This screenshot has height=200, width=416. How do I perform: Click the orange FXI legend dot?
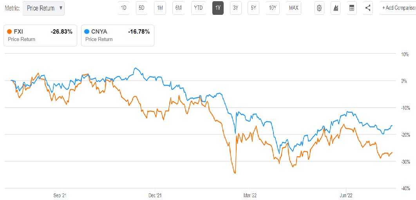click(x=9, y=32)
